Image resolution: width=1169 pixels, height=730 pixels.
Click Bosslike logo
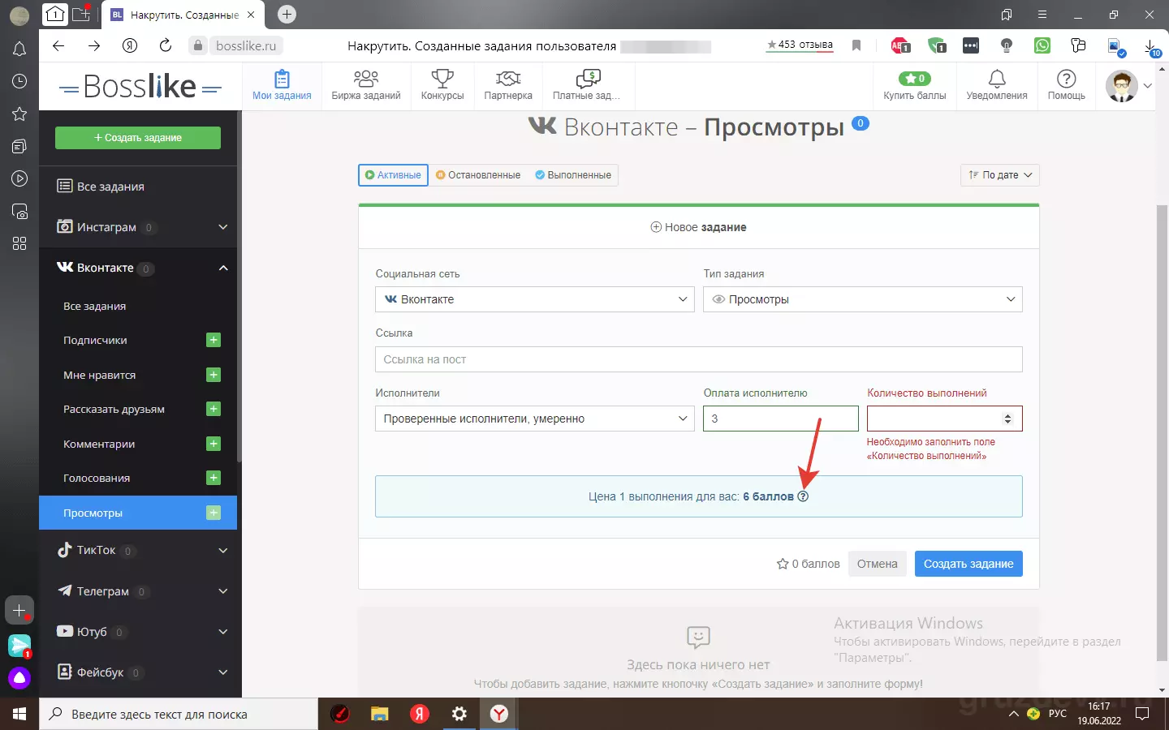pos(140,86)
